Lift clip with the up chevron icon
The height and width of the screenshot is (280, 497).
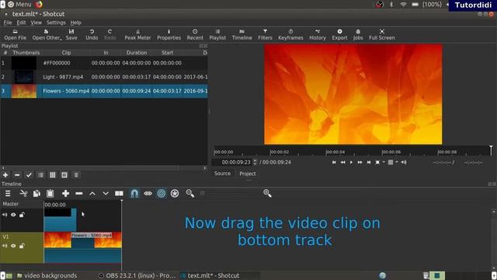pos(92,194)
